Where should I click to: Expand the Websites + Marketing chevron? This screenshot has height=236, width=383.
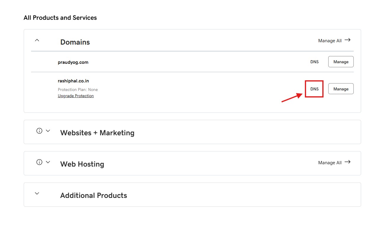[48, 131]
